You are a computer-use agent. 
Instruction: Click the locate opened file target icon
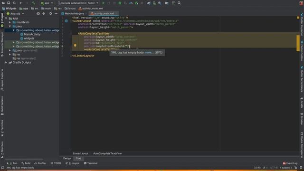point(38,14)
